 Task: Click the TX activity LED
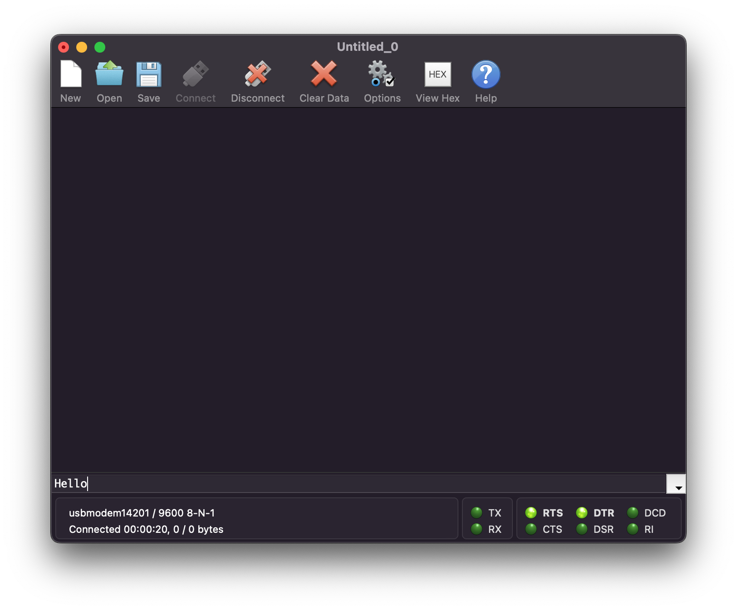[x=477, y=513]
